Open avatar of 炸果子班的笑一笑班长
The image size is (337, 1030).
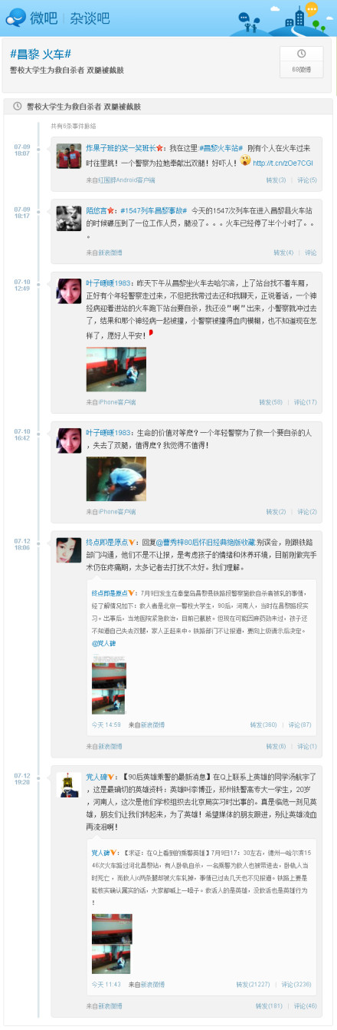point(69,156)
